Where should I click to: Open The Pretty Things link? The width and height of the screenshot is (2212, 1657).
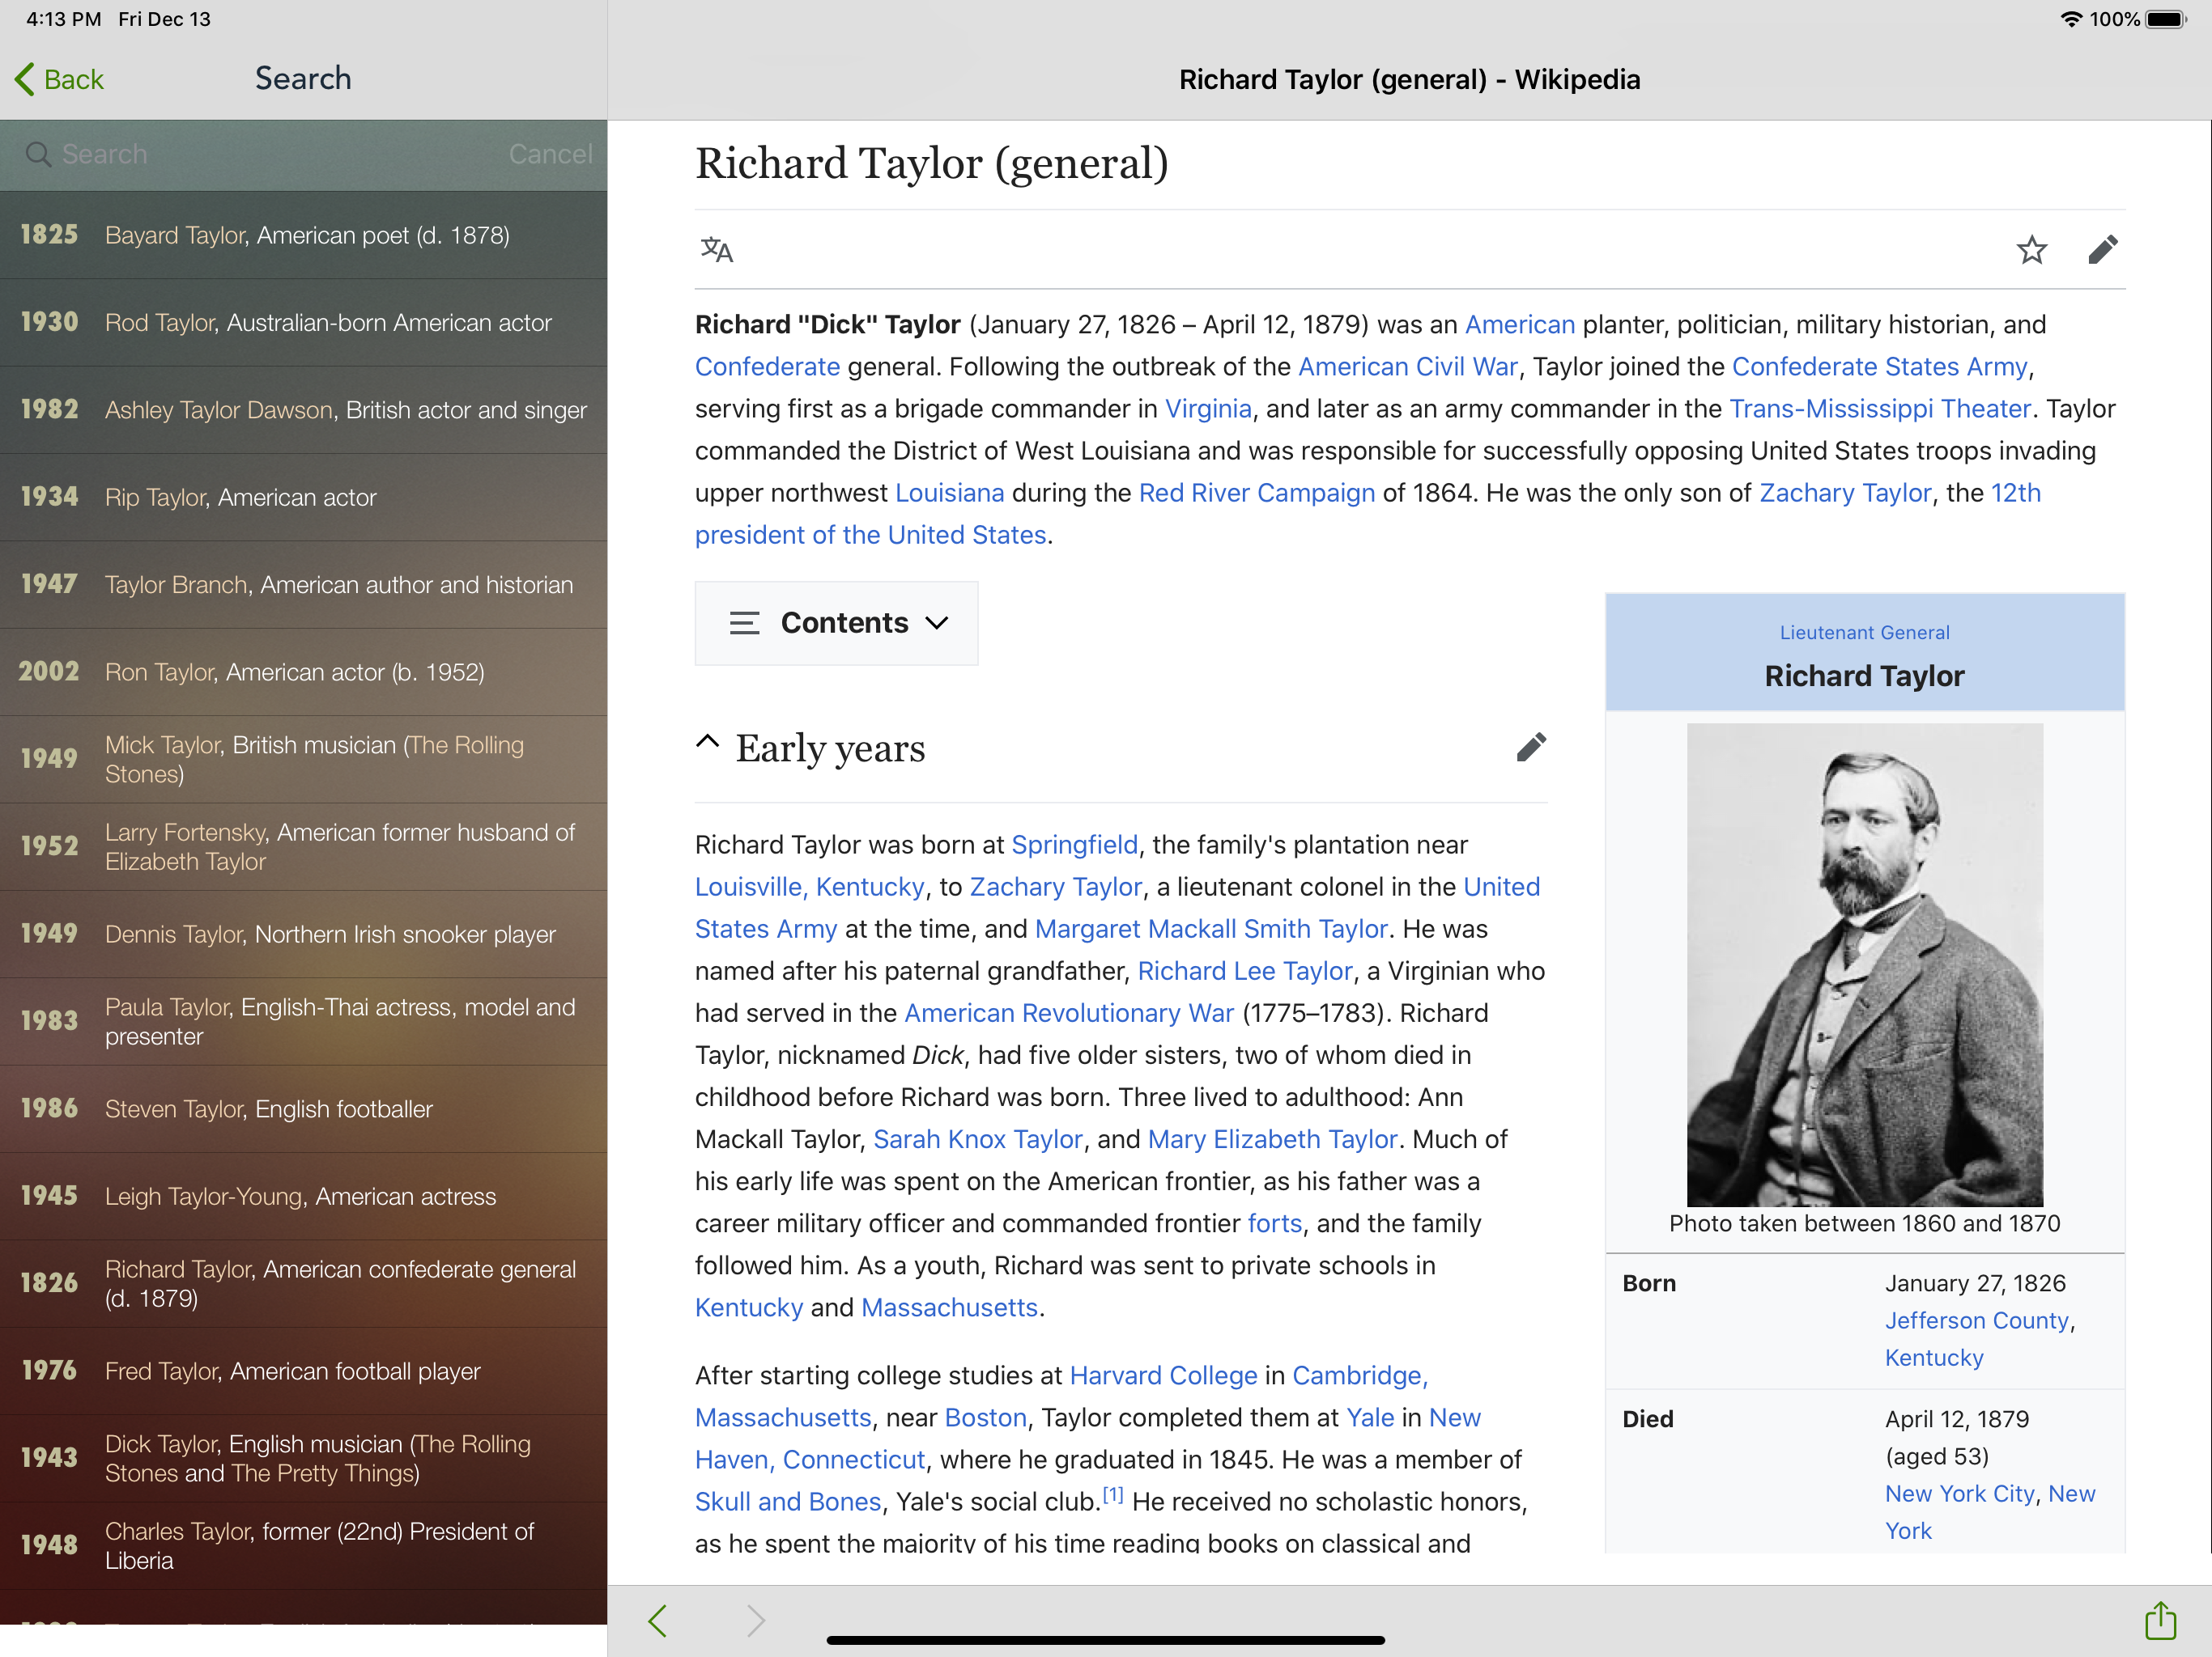coord(322,1473)
